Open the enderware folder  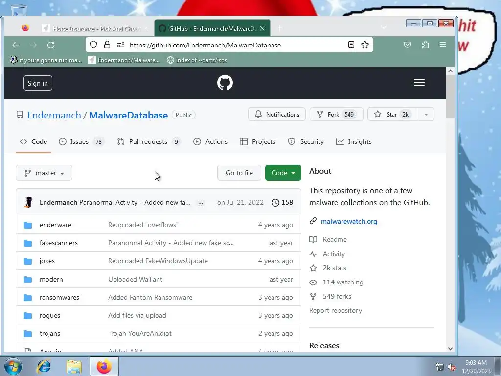coord(56,225)
